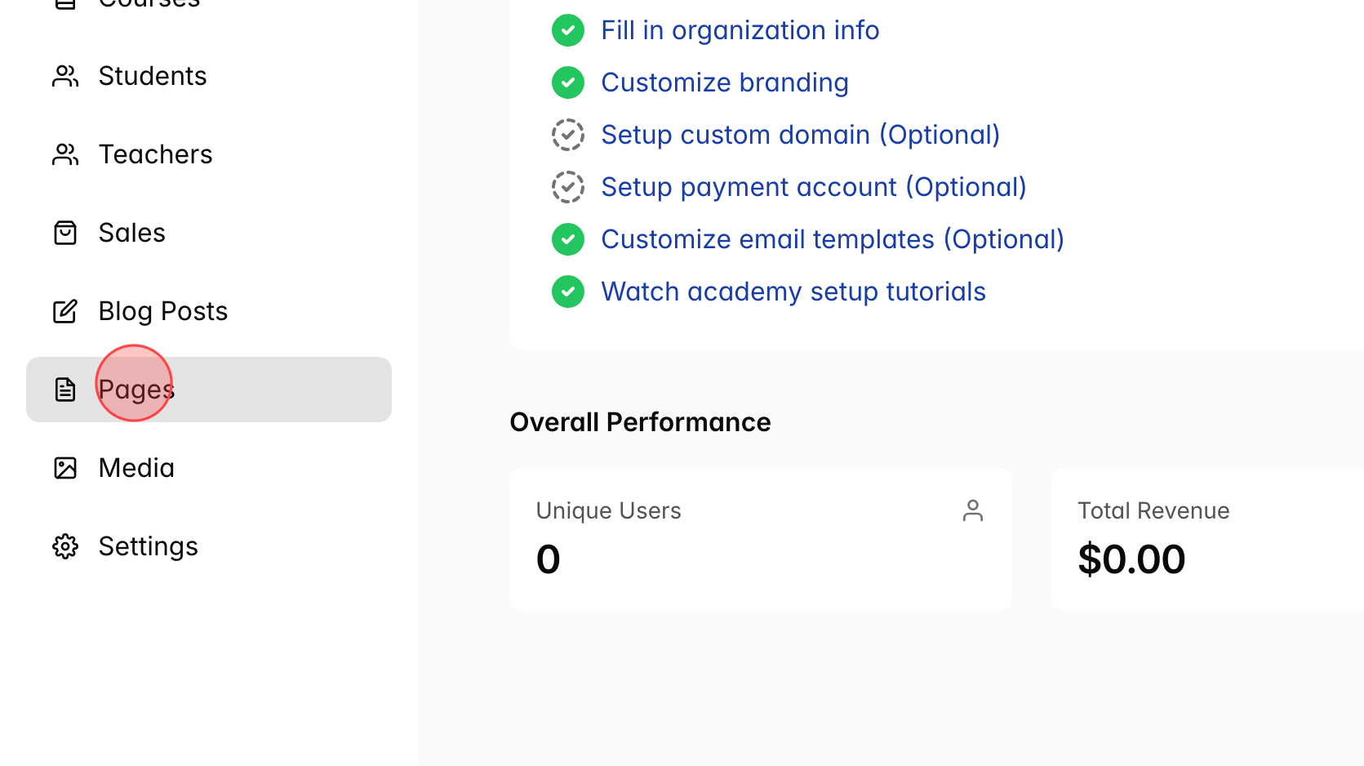Select the Unique Users stat card
This screenshot has height=766, width=1364.
pos(760,540)
